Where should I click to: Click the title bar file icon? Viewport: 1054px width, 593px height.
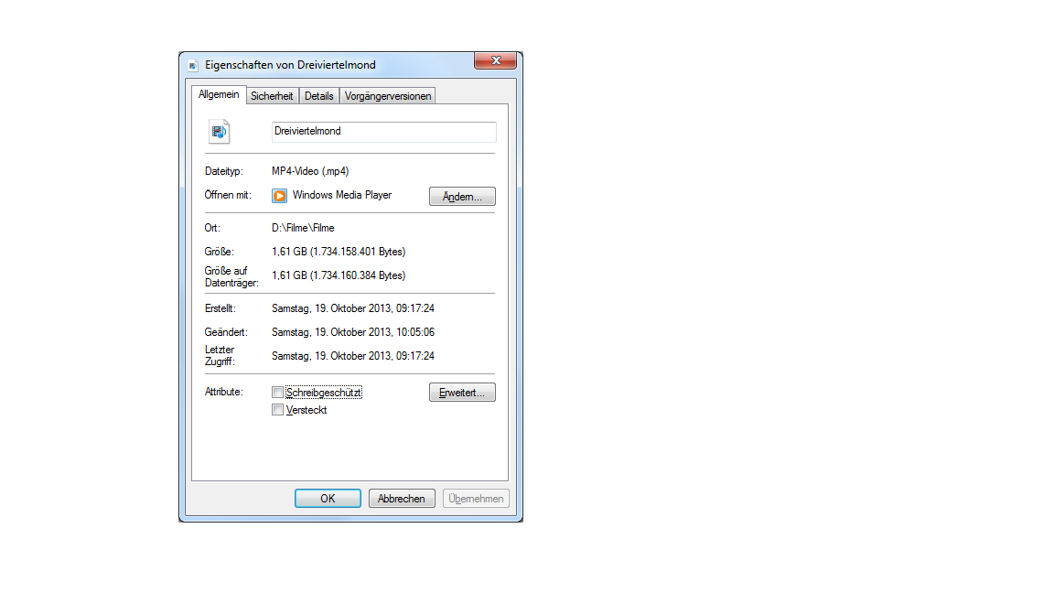pyautogui.click(x=193, y=65)
